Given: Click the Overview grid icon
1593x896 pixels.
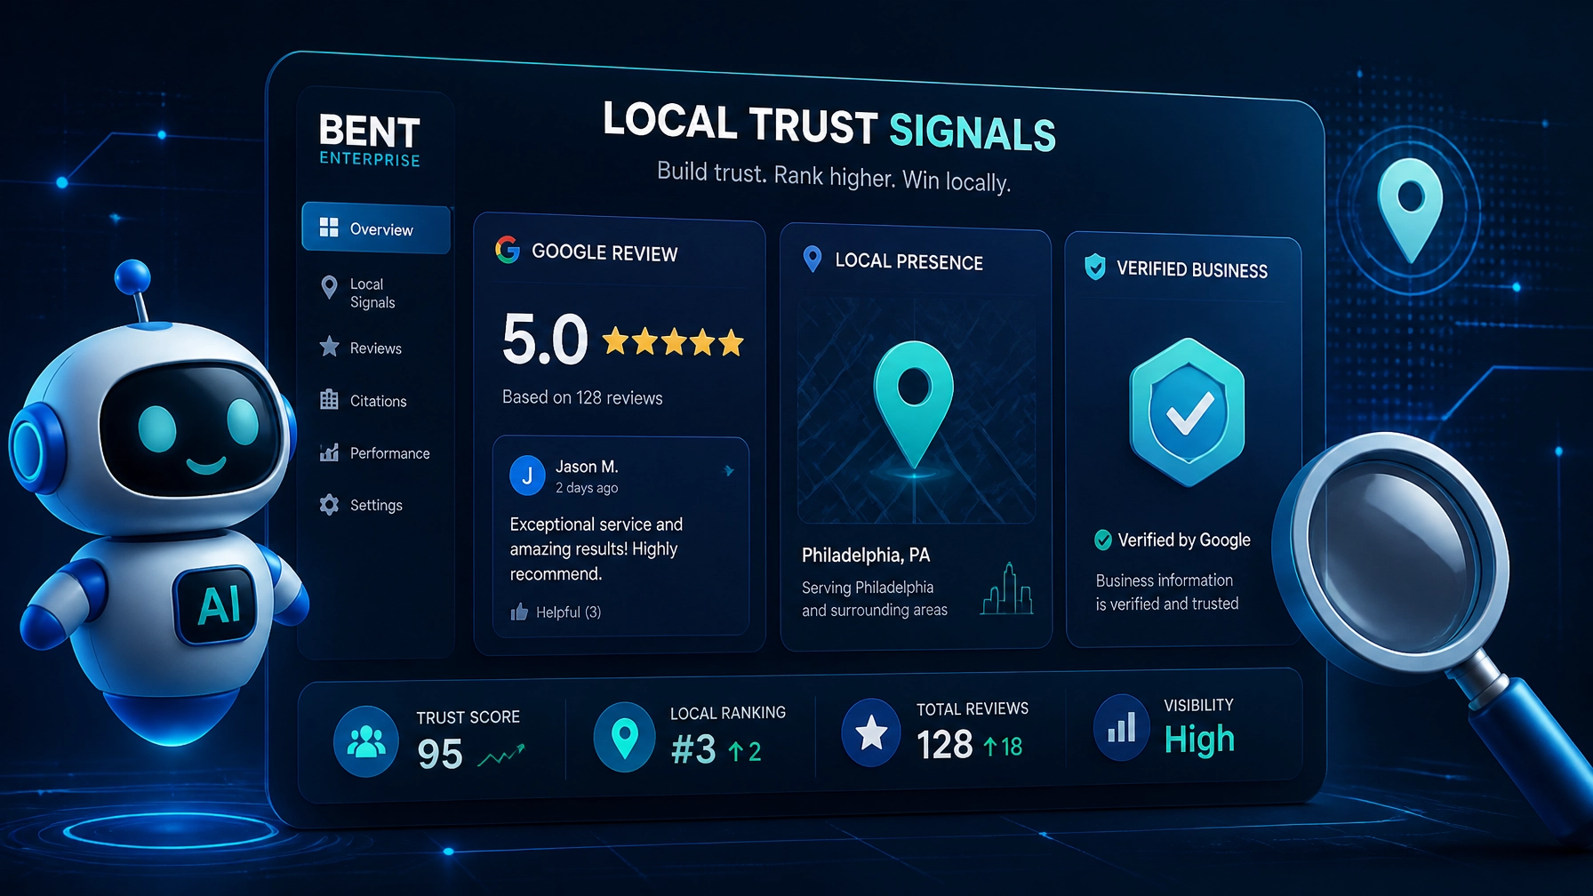Looking at the screenshot, I should [x=329, y=227].
